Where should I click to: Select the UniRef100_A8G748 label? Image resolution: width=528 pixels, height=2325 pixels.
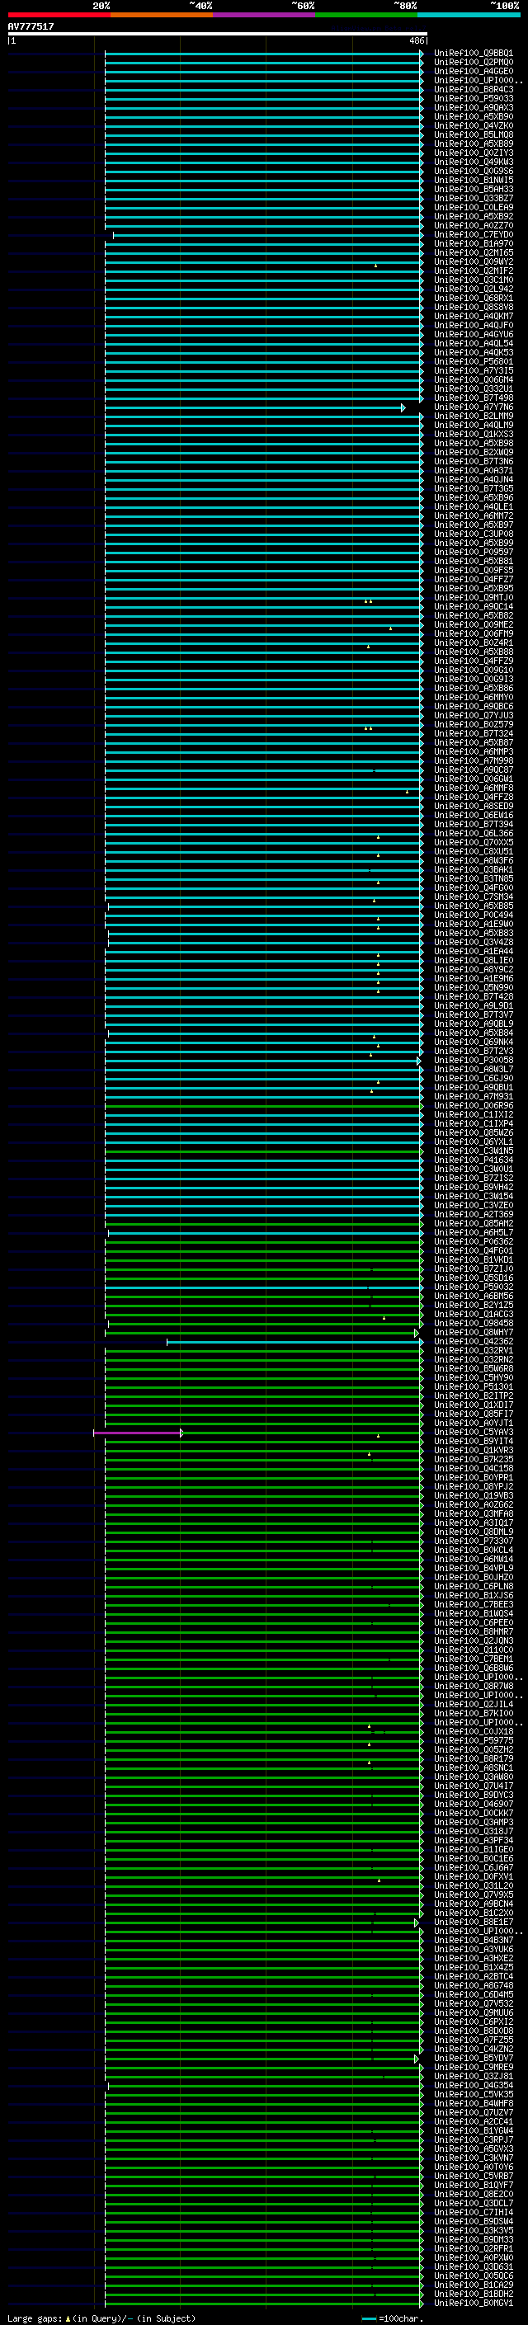473,1986
